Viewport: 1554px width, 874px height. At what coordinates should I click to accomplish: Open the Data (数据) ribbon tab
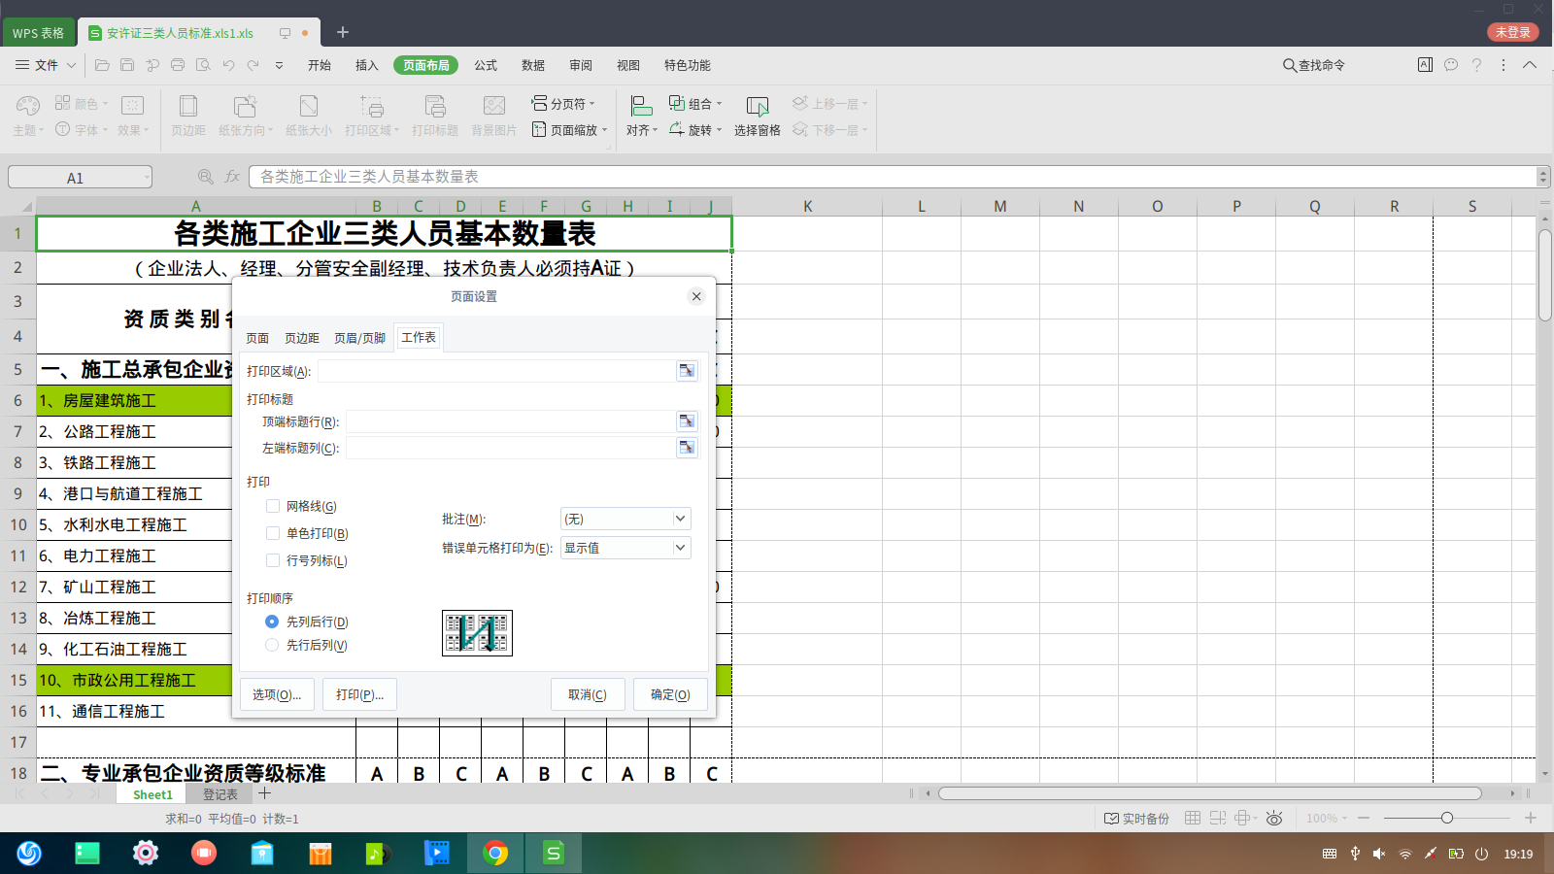[x=533, y=65]
